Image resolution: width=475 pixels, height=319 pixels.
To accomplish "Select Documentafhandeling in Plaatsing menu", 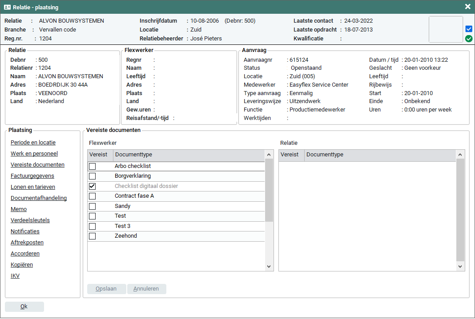I will 39,198.
